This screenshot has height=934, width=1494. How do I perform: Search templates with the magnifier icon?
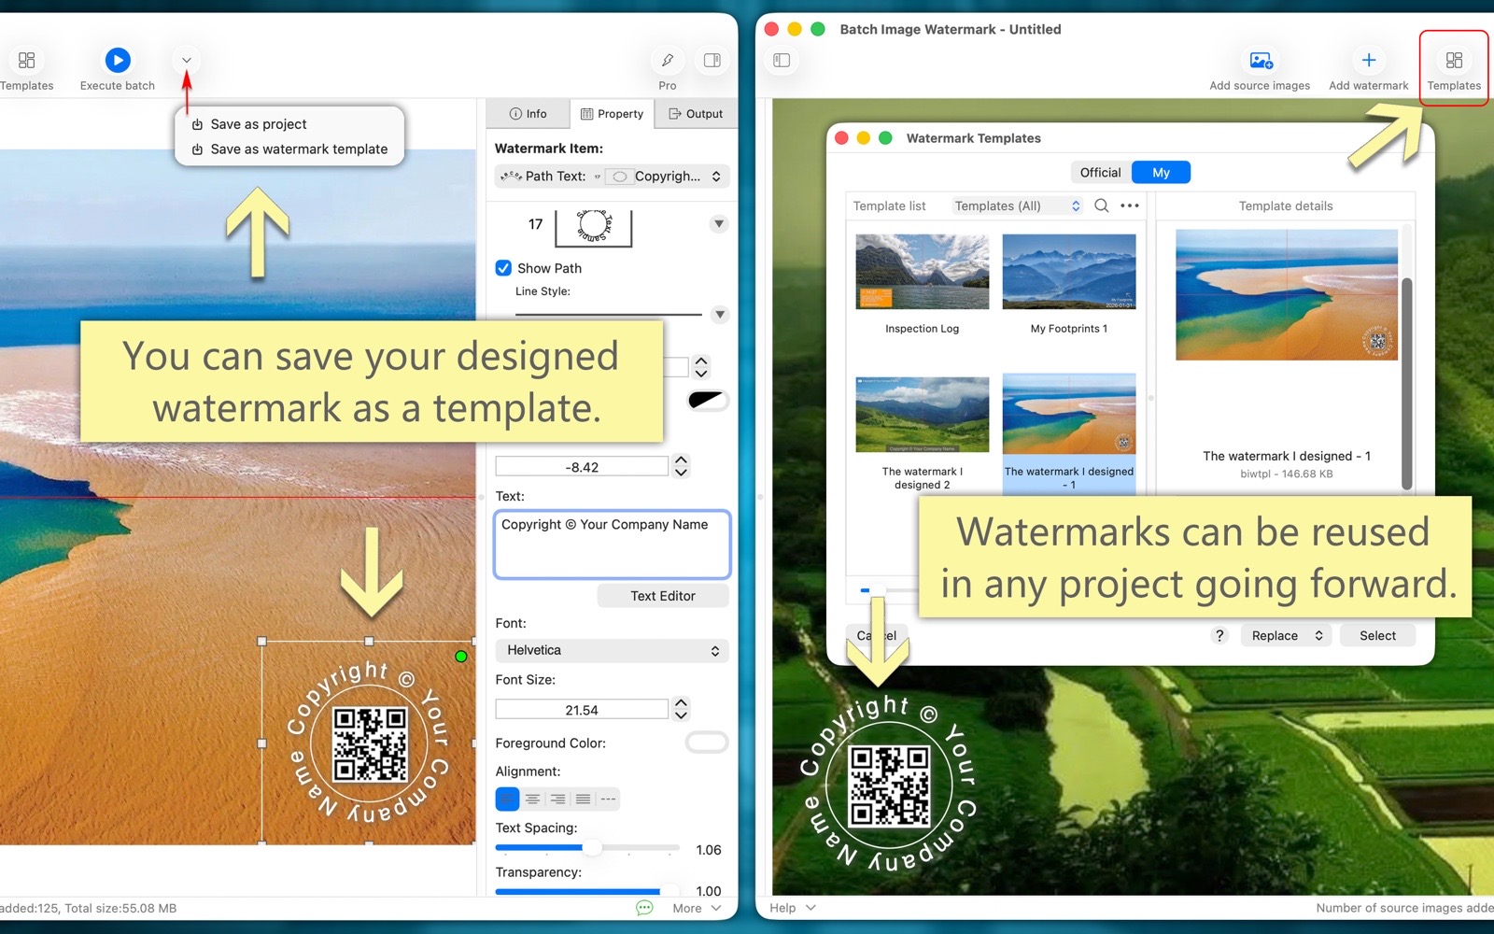(x=1102, y=205)
